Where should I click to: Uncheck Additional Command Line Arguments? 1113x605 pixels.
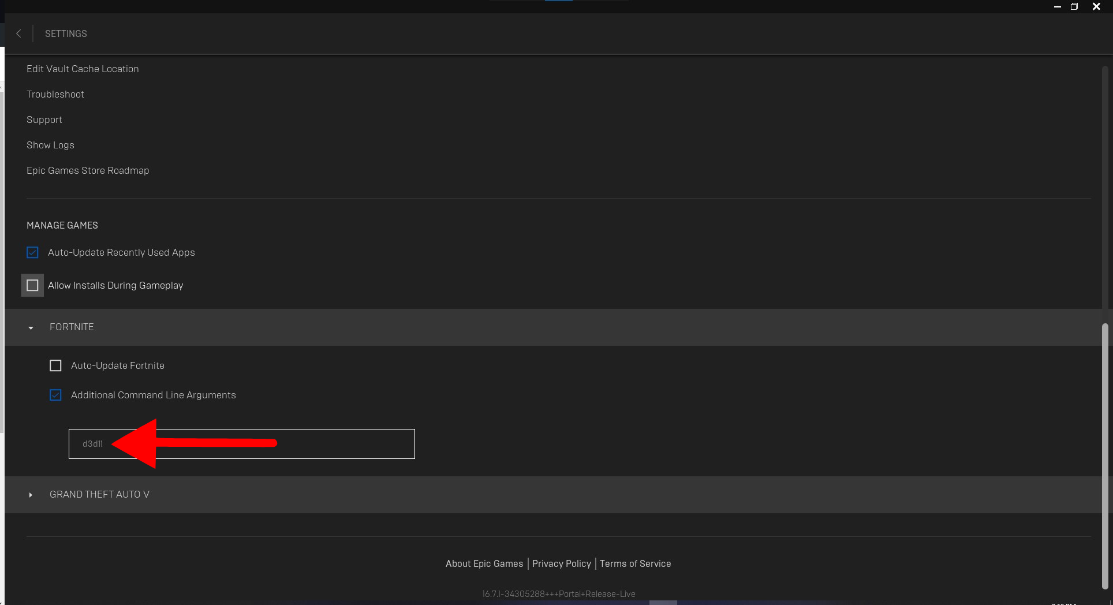[x=55, y=395]
